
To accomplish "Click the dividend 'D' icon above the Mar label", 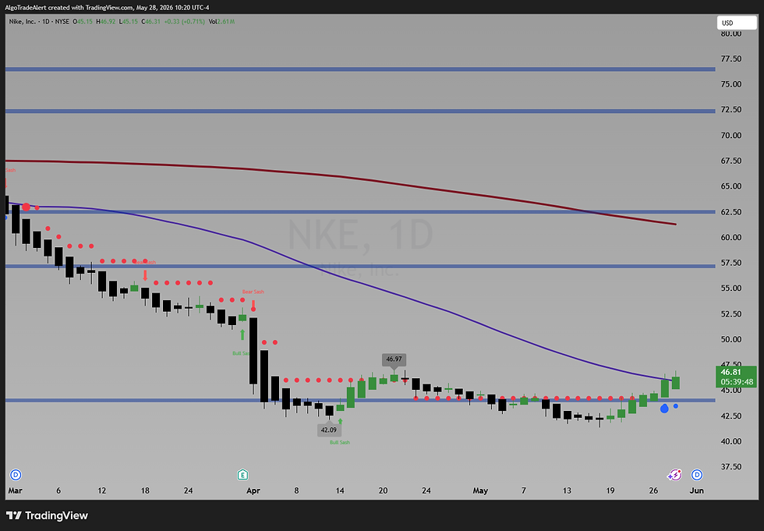I will tap(16, 475).
